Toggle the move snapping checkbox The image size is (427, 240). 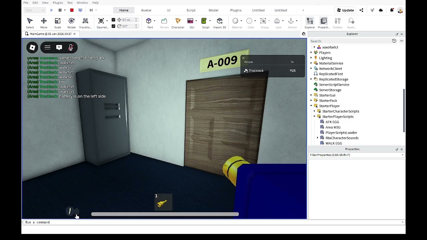click(x=113, y=20)
